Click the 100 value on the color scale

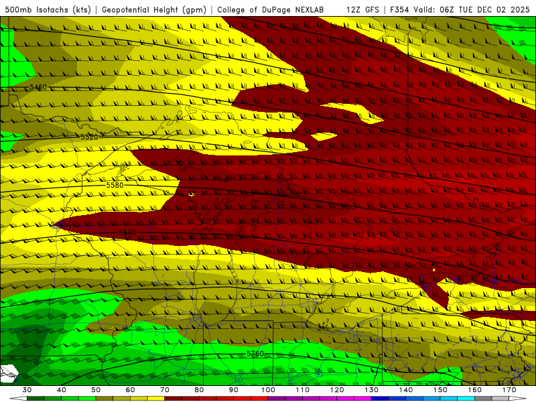pos(268,390)
